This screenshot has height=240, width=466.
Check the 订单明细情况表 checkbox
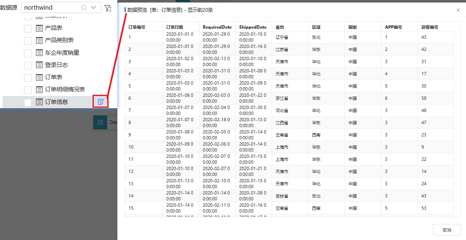coord(28,90)
